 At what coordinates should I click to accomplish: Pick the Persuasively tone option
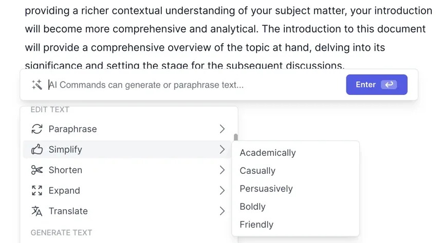[266, 189]
